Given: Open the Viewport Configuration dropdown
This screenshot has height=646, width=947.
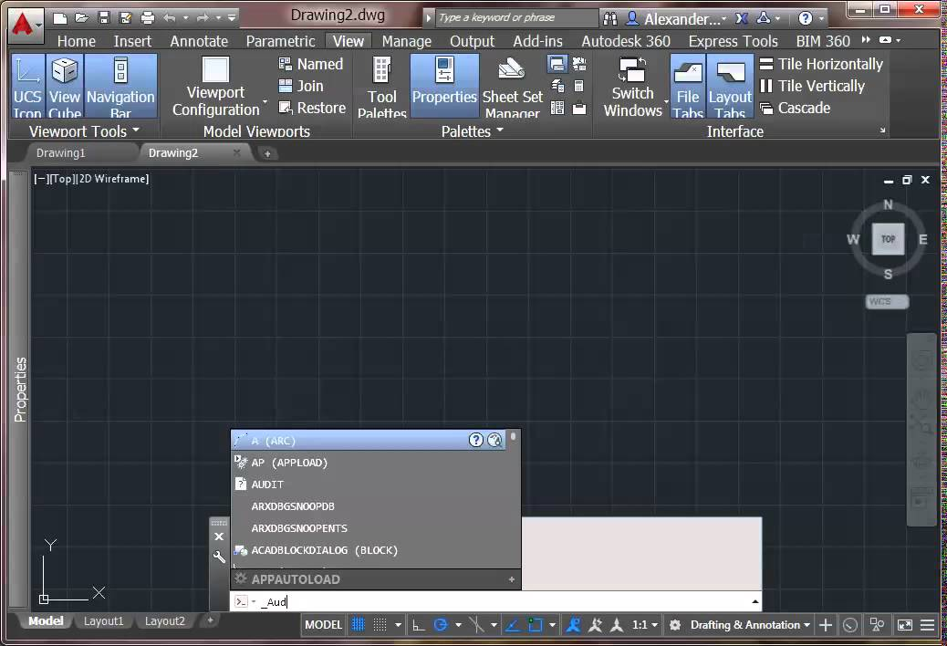Looking at the screenshot, I should tap(219, 86).
